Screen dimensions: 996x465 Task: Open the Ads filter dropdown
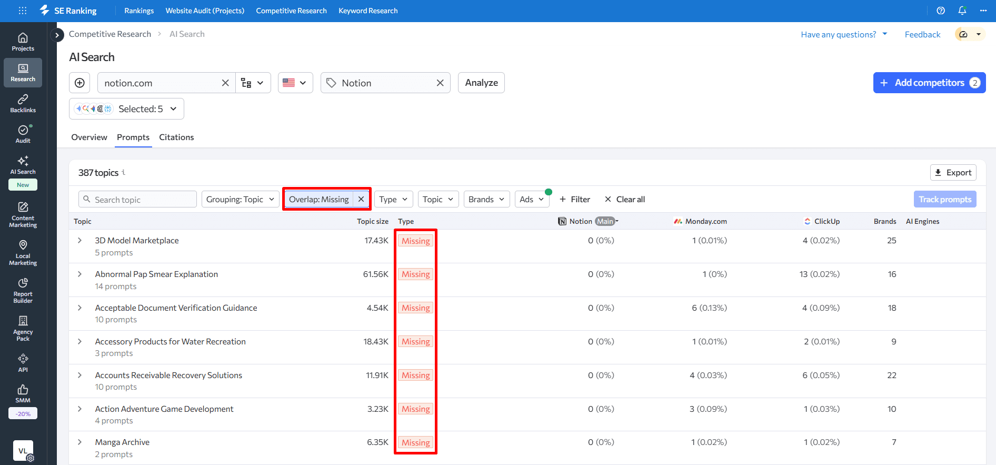pos(532,199)
